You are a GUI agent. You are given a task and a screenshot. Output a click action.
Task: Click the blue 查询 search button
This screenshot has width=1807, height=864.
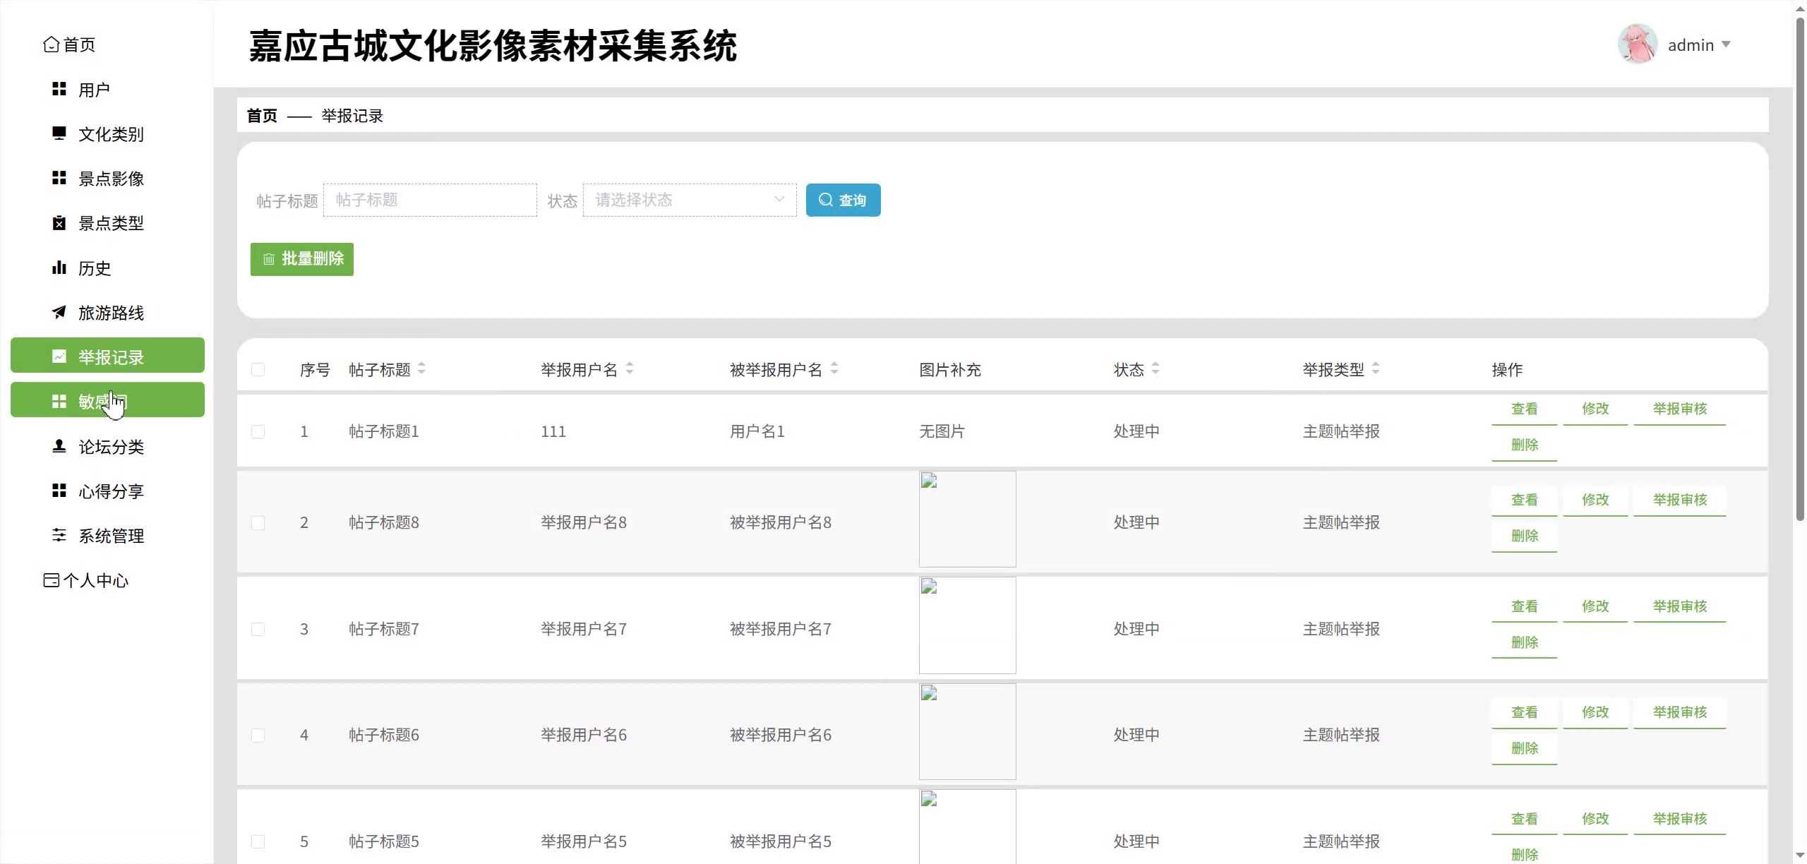click(843, 200)
